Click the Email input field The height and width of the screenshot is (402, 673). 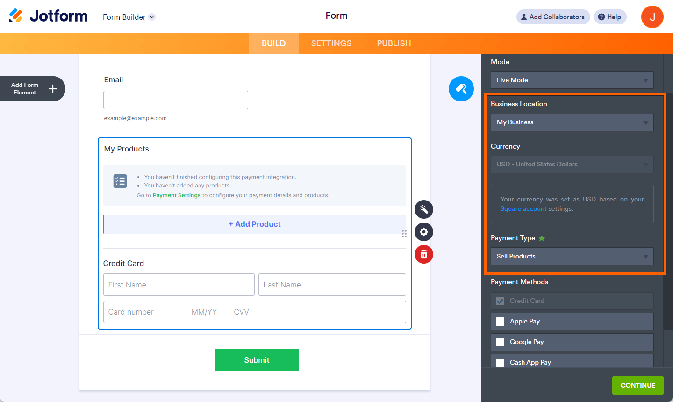[x=176, y=100]
